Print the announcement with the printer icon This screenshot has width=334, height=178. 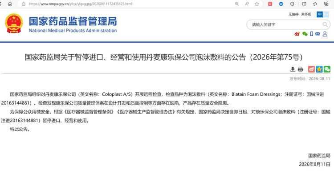300,69
